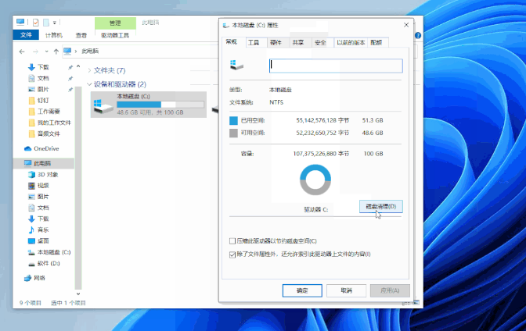Select the OneDrive cloud icon
This screenshot has height=331, width=526.
click(28, 148)
